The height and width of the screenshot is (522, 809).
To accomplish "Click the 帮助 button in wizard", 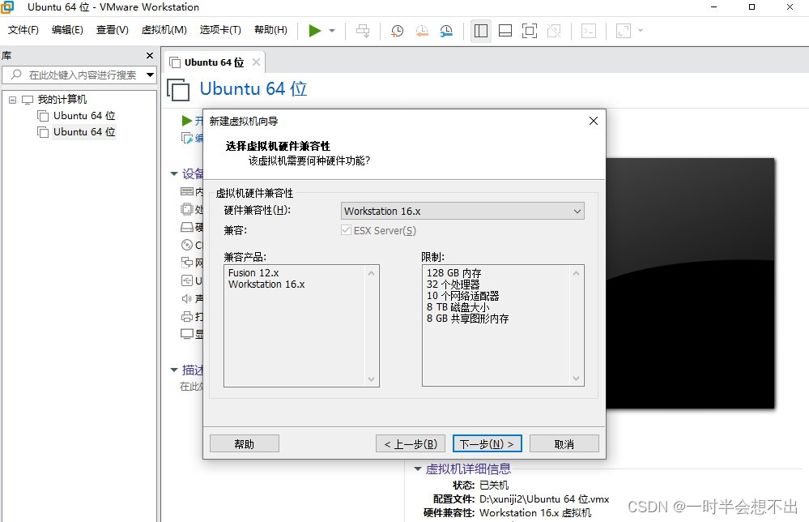I will [245, 444].
